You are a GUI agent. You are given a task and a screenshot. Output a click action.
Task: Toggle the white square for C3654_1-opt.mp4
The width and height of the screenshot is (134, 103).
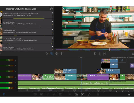(53, 46)
